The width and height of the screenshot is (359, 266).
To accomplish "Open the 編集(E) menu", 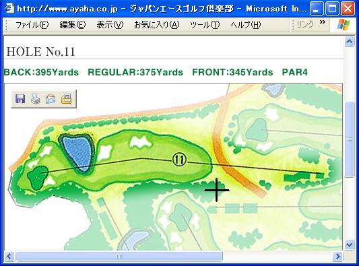I will point(73,25).
